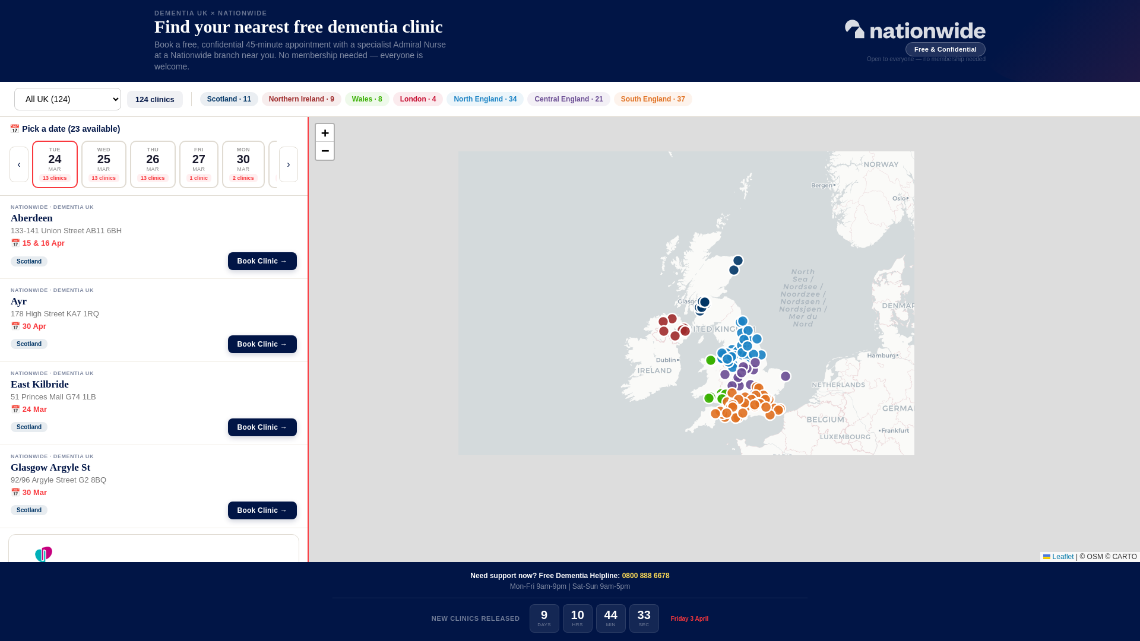Open the All UK region dropdown
Viewport: 1140px width, 641px height.
point(68,99)
